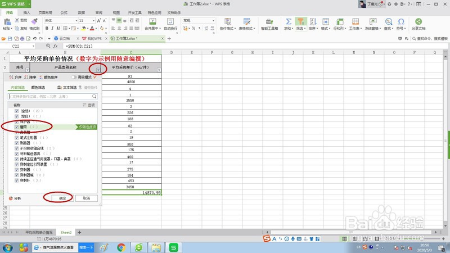This screenshot has height=253, width=450.
Task: Click the search icon in filter box
Action: [94, 96]
